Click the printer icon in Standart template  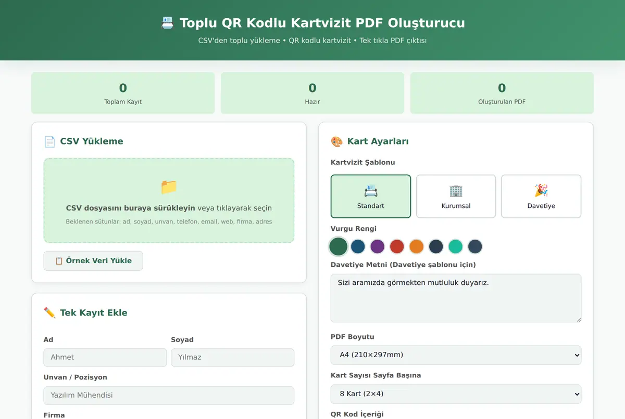pyautogui.click(x=371, y=190)
